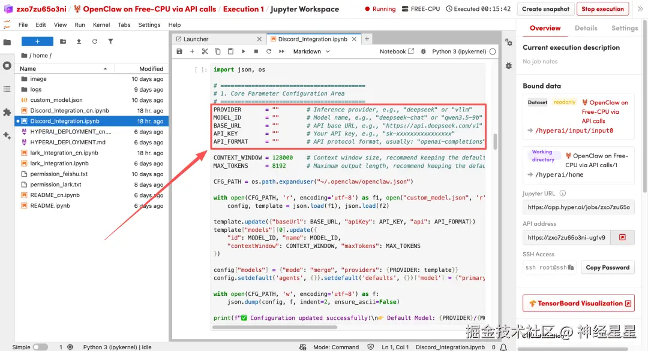Open notification bell in status bar
Image resolution: width=648 pixels, height=351 pixels.
tap(503, 347)
